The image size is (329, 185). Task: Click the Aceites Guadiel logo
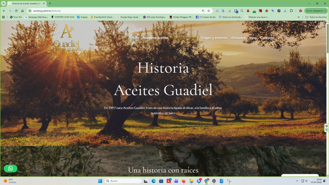point(67,37)
